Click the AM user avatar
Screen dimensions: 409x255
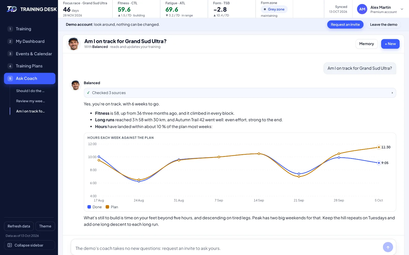pyautogui.click(x=362, y=9)
